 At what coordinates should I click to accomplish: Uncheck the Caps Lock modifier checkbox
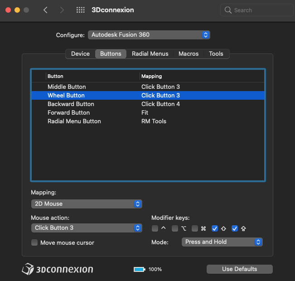tap(235, 228)
